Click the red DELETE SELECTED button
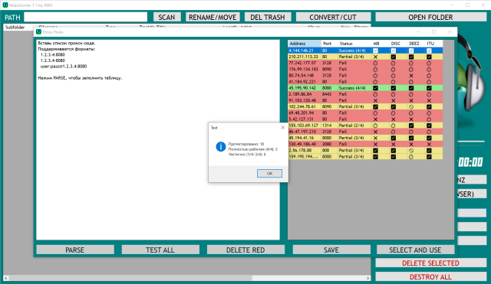 pyautogui.click(x=431, y=263)
